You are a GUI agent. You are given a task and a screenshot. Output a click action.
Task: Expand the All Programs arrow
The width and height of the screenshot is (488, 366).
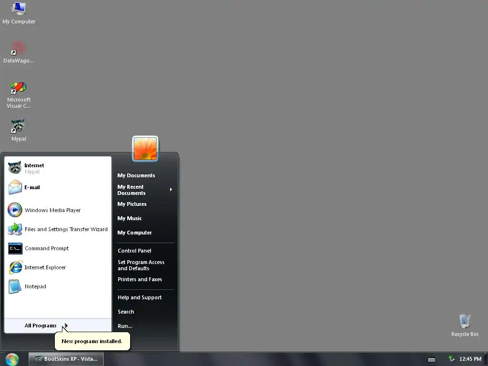pyautogui.click(x=66, y=325)
